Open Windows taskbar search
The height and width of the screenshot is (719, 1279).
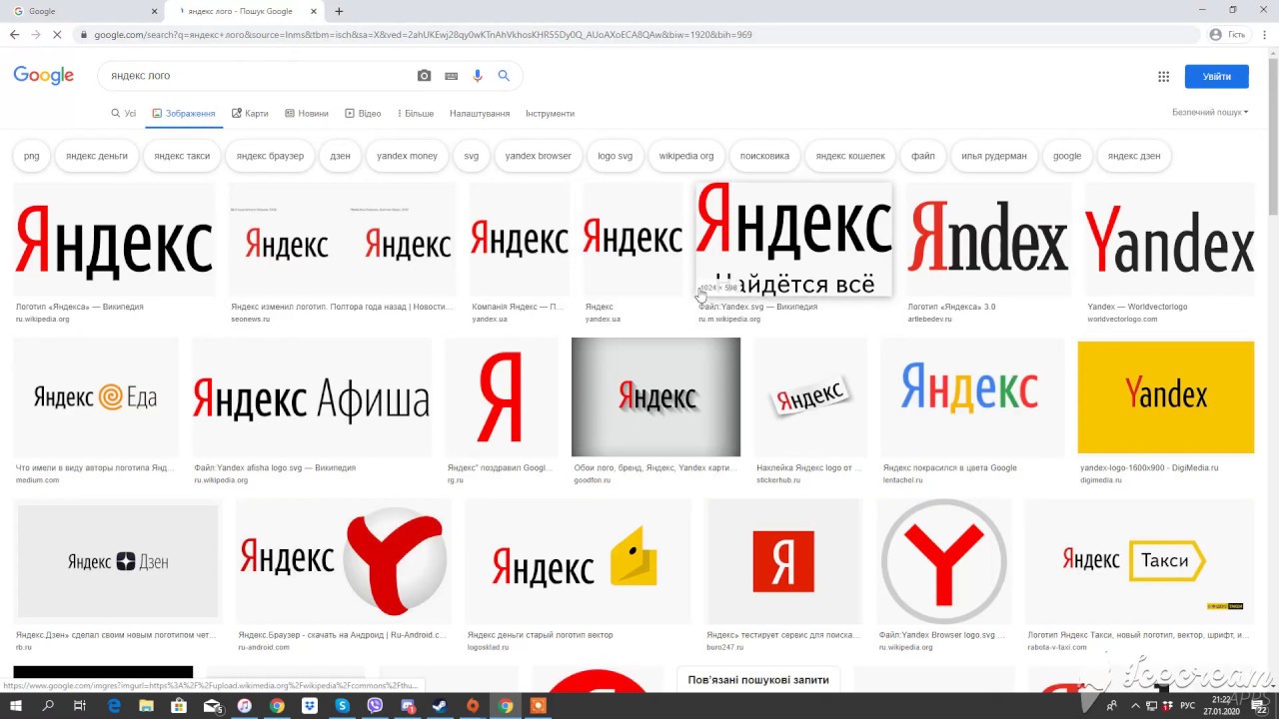click(x=48, y=706)
